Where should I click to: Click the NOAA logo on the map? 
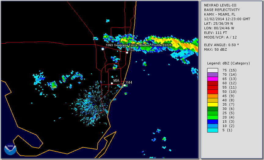[10, 149]
